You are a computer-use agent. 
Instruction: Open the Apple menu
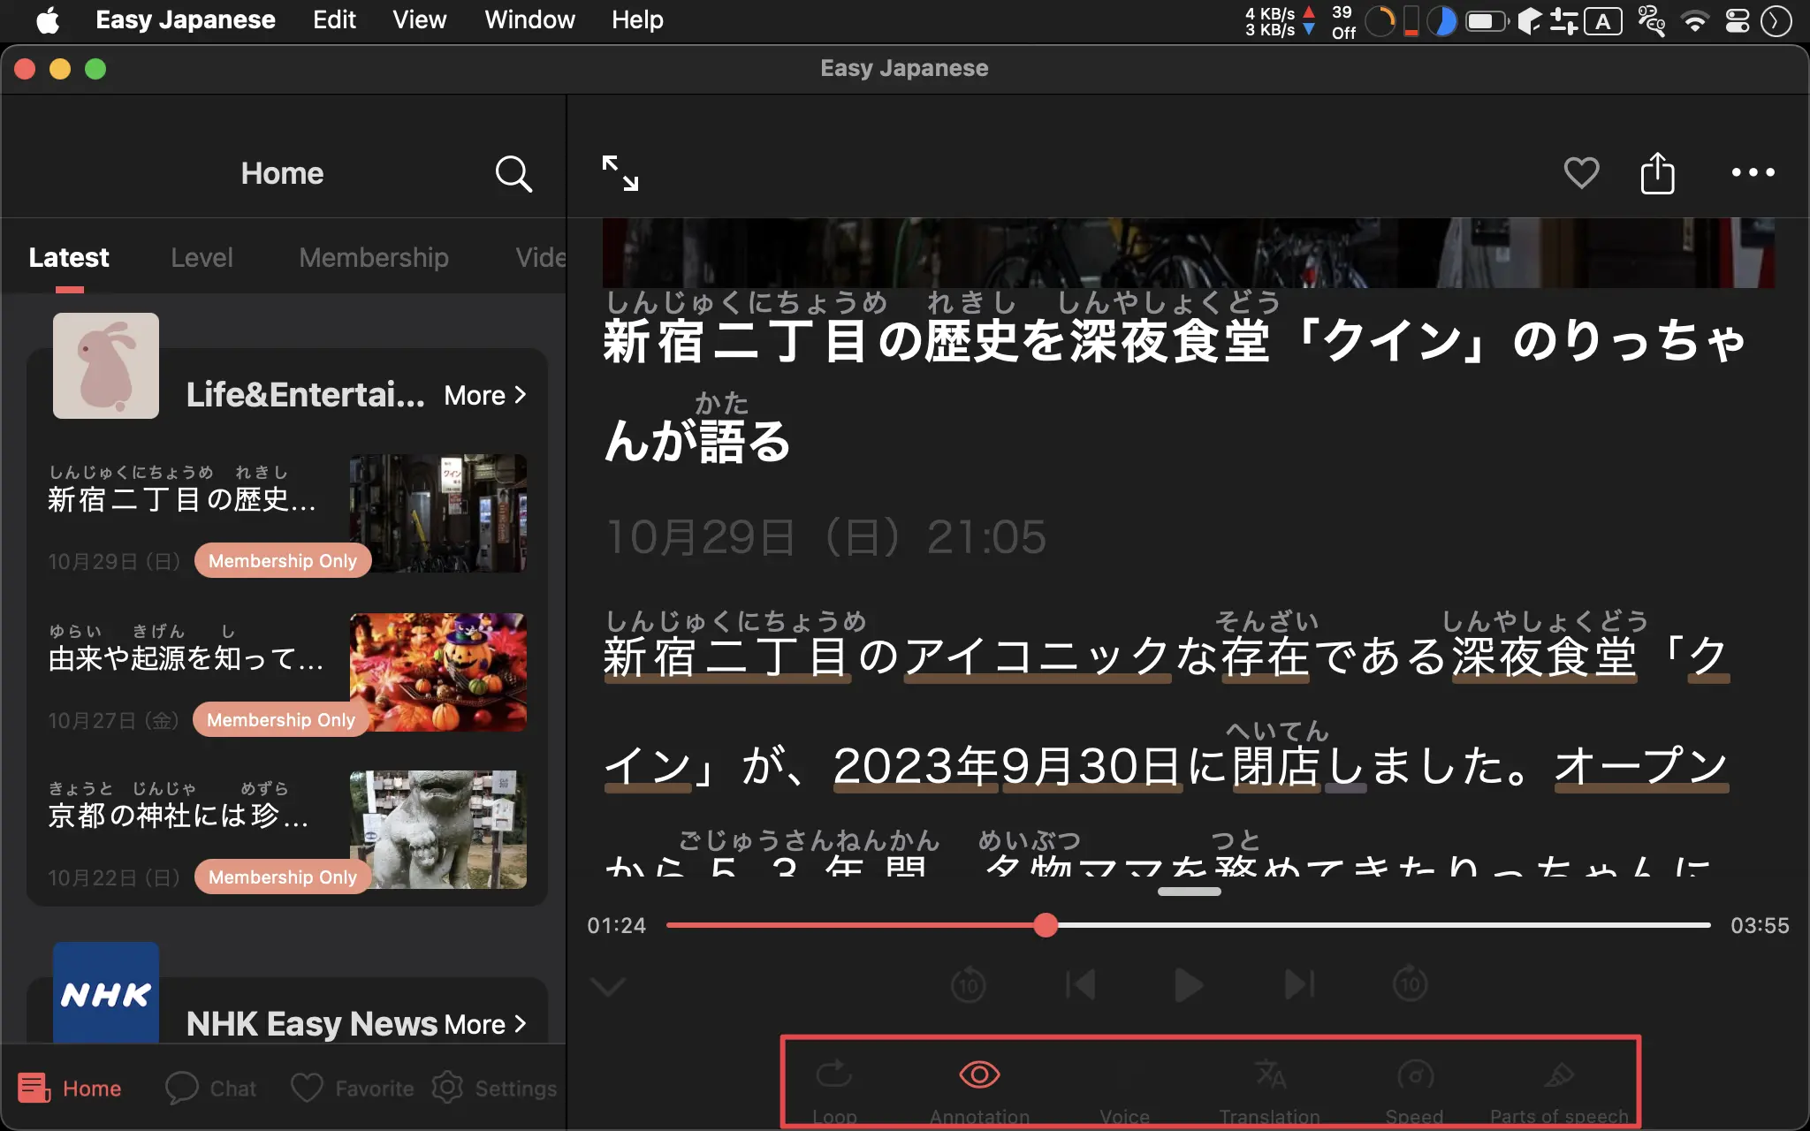[49, 19]
